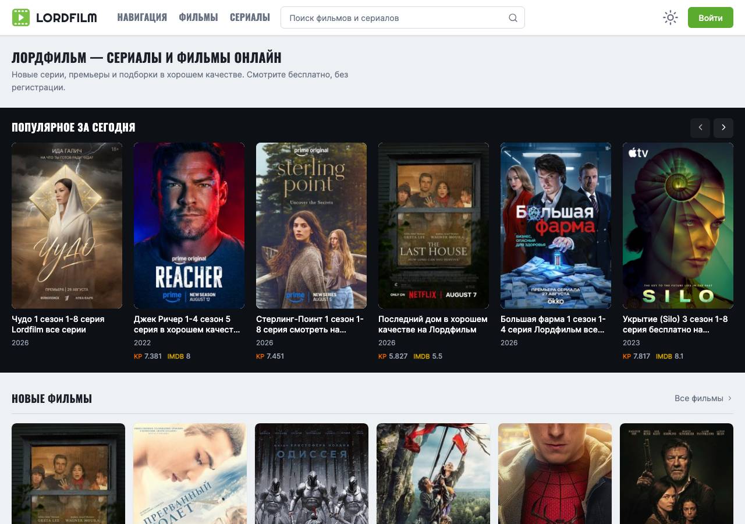Open the Spider-Man new film poster
This screenshot has height=524, width=745.
(x=555, y=473)
